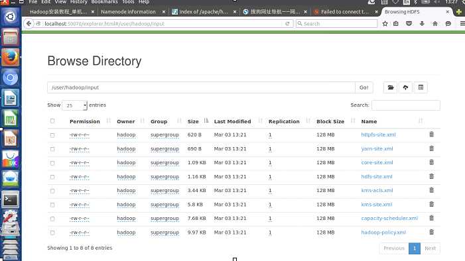The height and width of the screenshot is (261, 465).
Task: Reload the page with refresh icon
Action: click(x=287, y=24)
